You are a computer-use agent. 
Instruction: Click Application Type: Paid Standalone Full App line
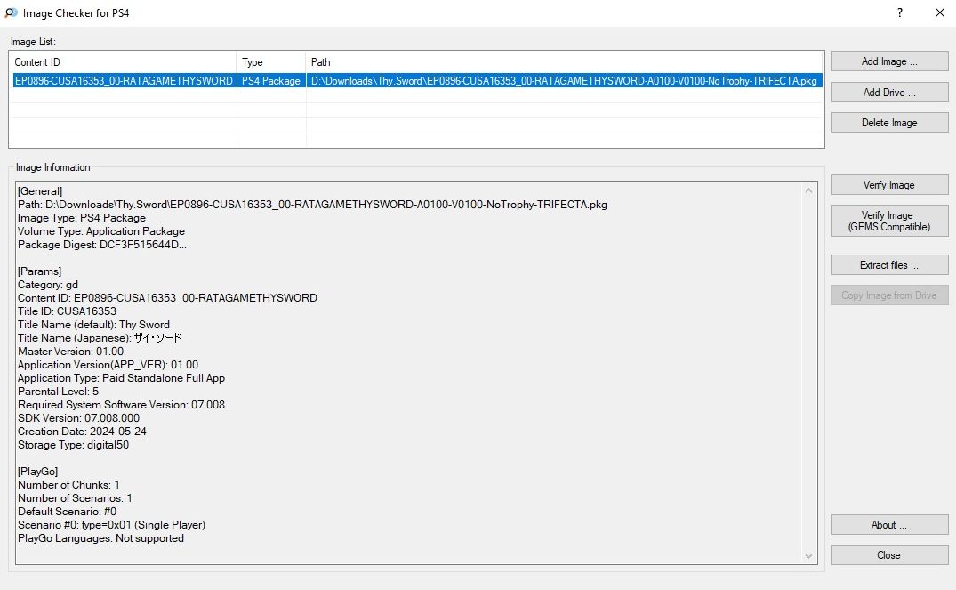(x=121, y=378)
